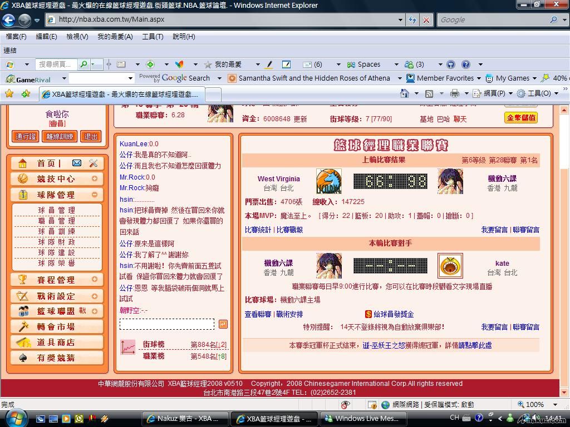Open the 道具商店 menu item
Image resolution: width=570 pixels, height=427 pixels.
pyautogui.click(x=57, y=342)
